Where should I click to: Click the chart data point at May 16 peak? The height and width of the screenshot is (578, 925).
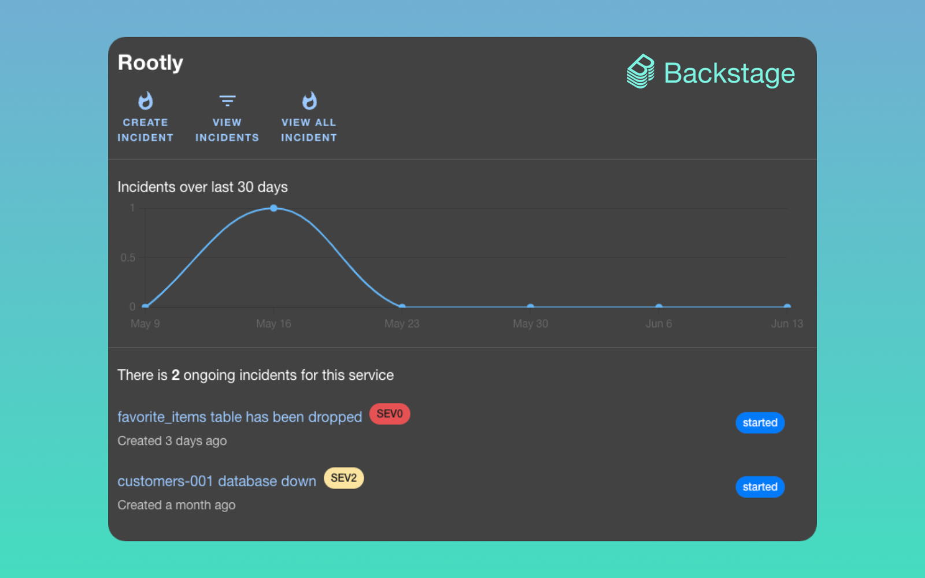(x=273, y=208)
